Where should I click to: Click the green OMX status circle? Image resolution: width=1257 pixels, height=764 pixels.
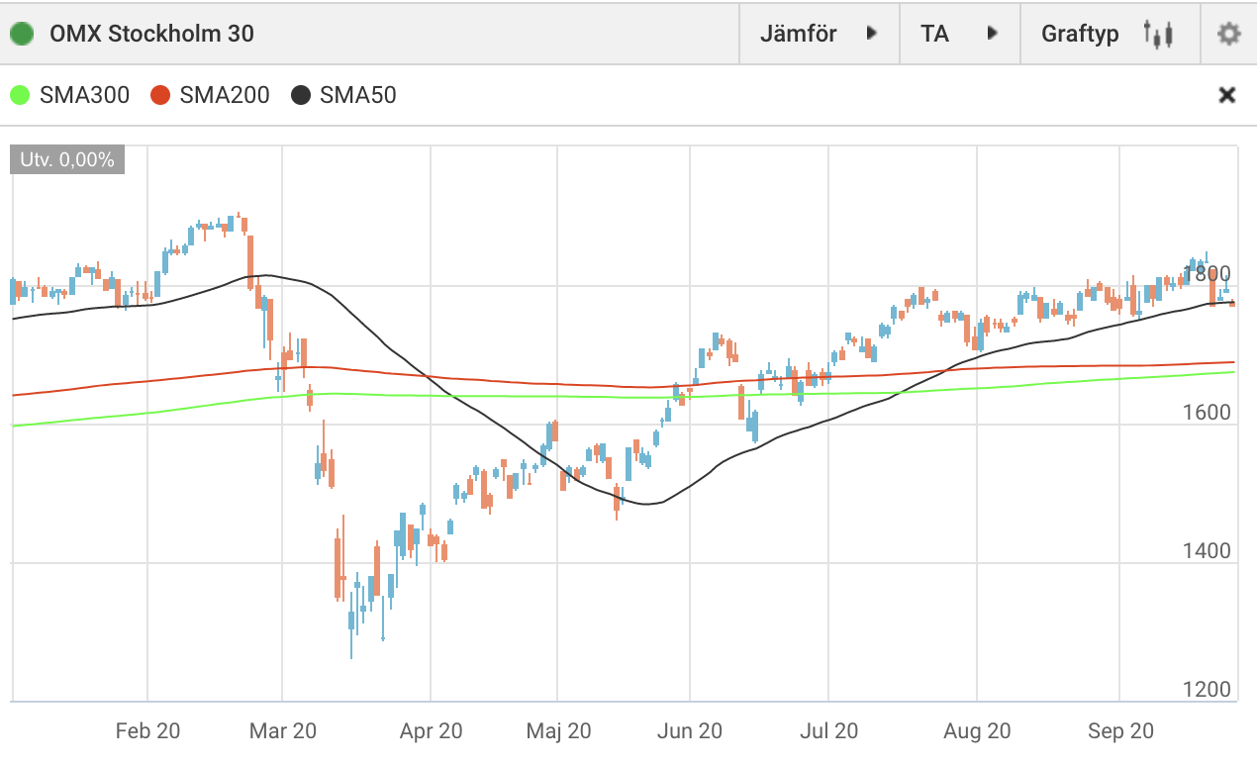(x=22, y=34)
